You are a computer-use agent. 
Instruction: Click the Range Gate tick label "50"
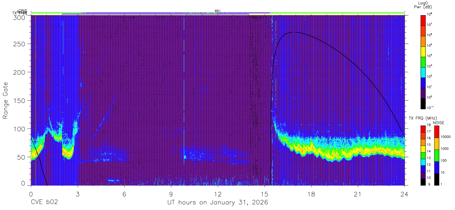tap(21, 157)
